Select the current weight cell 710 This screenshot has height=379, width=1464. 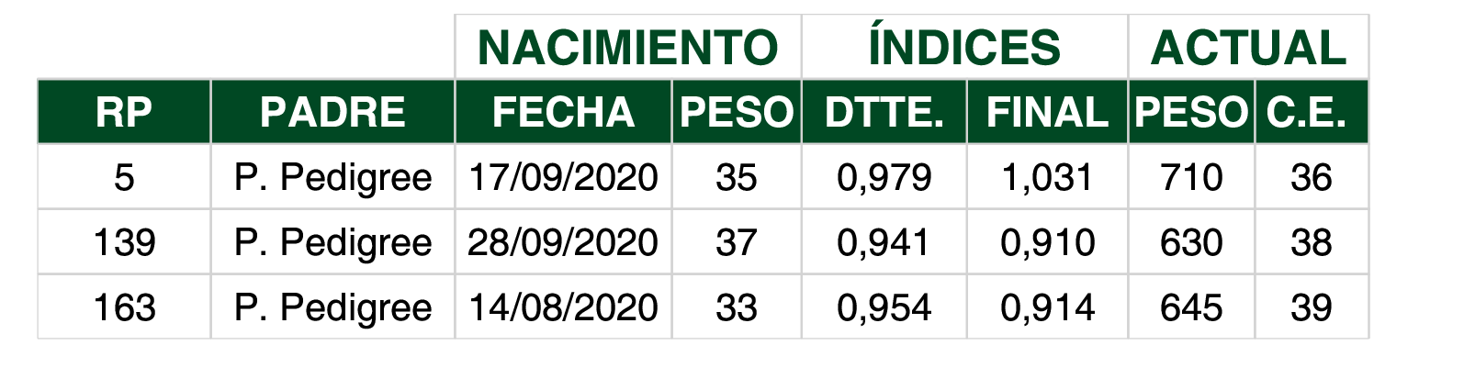click(1191, 177)
